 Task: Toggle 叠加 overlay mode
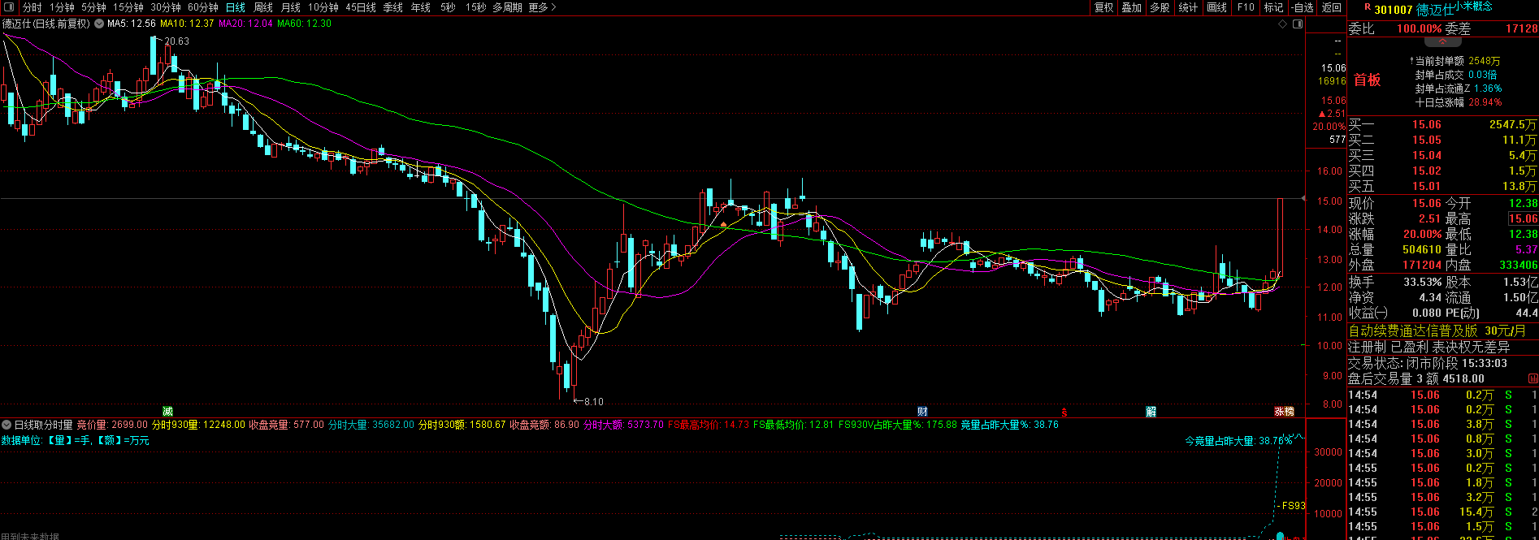[1131, 7]
